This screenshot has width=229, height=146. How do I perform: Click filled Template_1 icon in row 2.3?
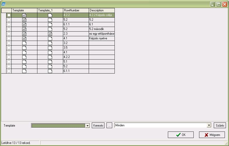(50, 34)
